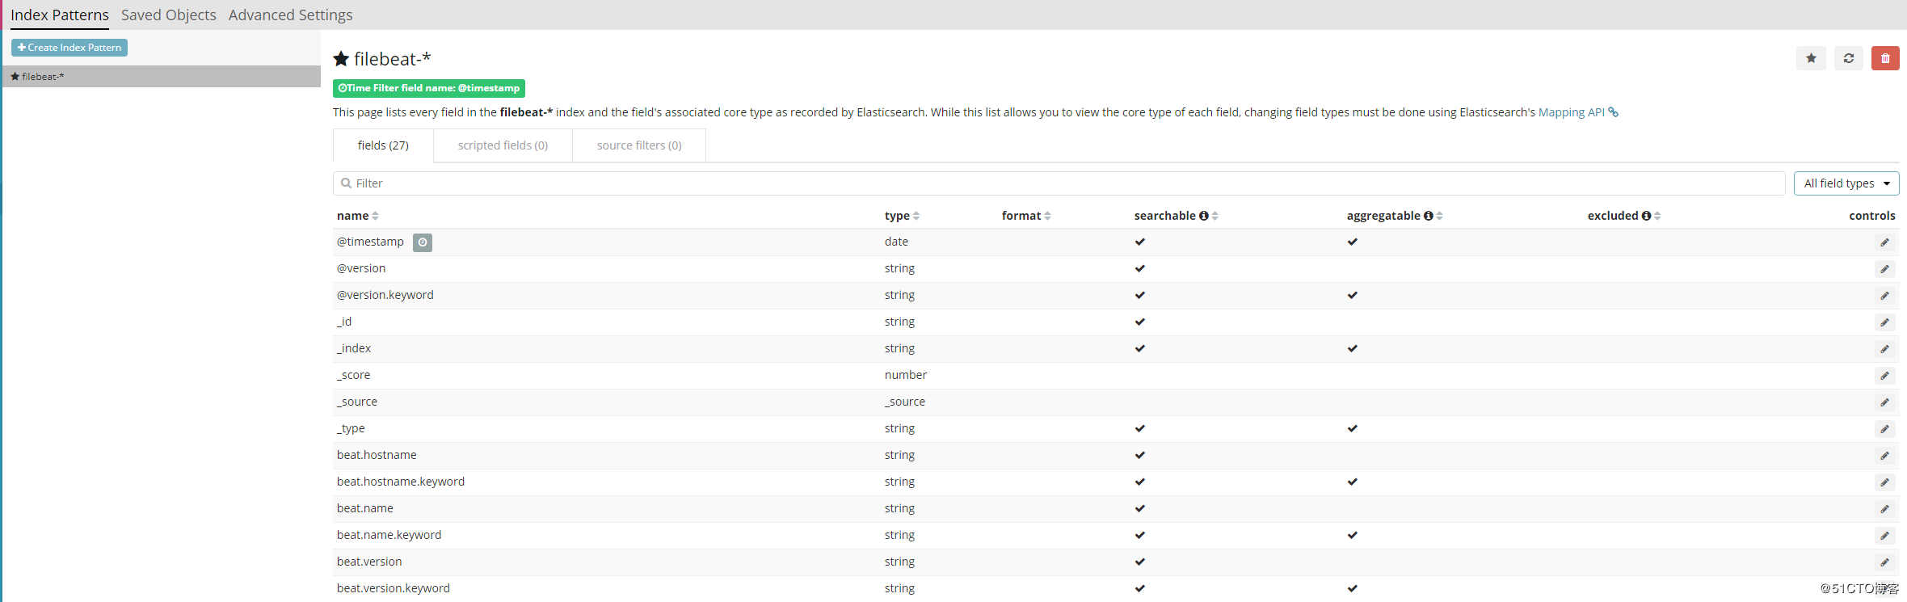Edit the beat.version field pencil icon
This screenshot has width=1907, height=602.
point(1884,562)
